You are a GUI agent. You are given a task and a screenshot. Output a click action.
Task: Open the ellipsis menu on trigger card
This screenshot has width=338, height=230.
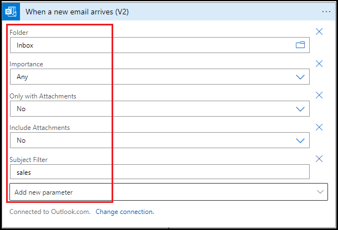[326, 12]
